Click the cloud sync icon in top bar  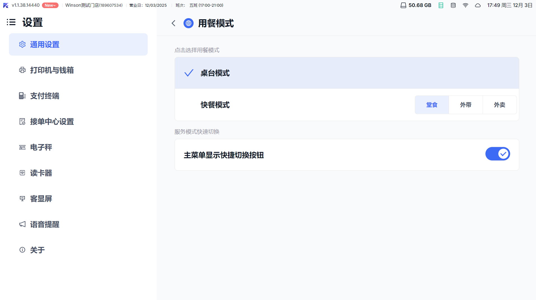478,5
